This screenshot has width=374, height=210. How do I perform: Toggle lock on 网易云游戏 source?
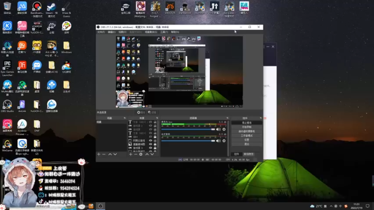point(155,140)
